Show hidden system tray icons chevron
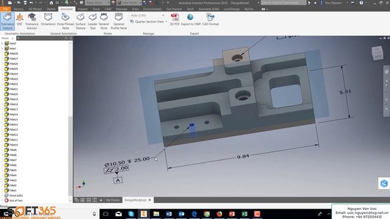The height and width of the screenshot is (219, 390). [x=329, y=214]
